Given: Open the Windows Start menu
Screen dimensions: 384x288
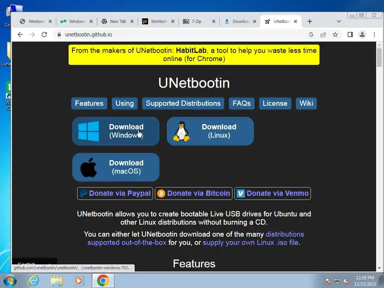Looking at the screenshot, I should pos(10,280).
